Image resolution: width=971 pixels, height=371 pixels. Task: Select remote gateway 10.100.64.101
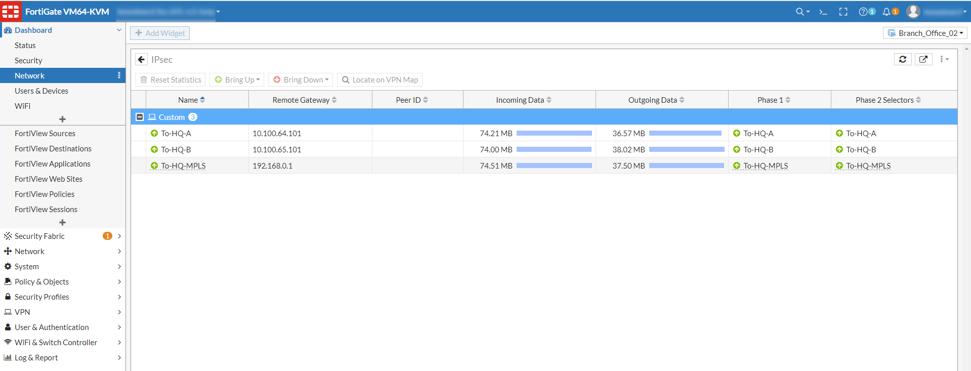(x=277, y=133)
